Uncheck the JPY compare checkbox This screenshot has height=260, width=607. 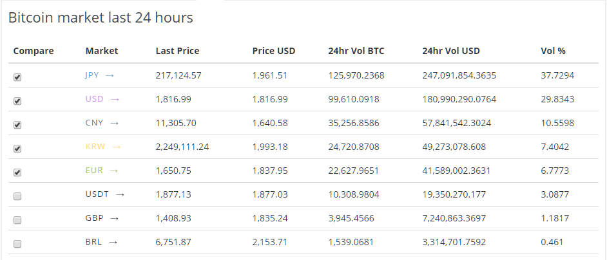(x=17, y=77)
